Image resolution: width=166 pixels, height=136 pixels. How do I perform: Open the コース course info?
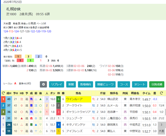(124, 84)
